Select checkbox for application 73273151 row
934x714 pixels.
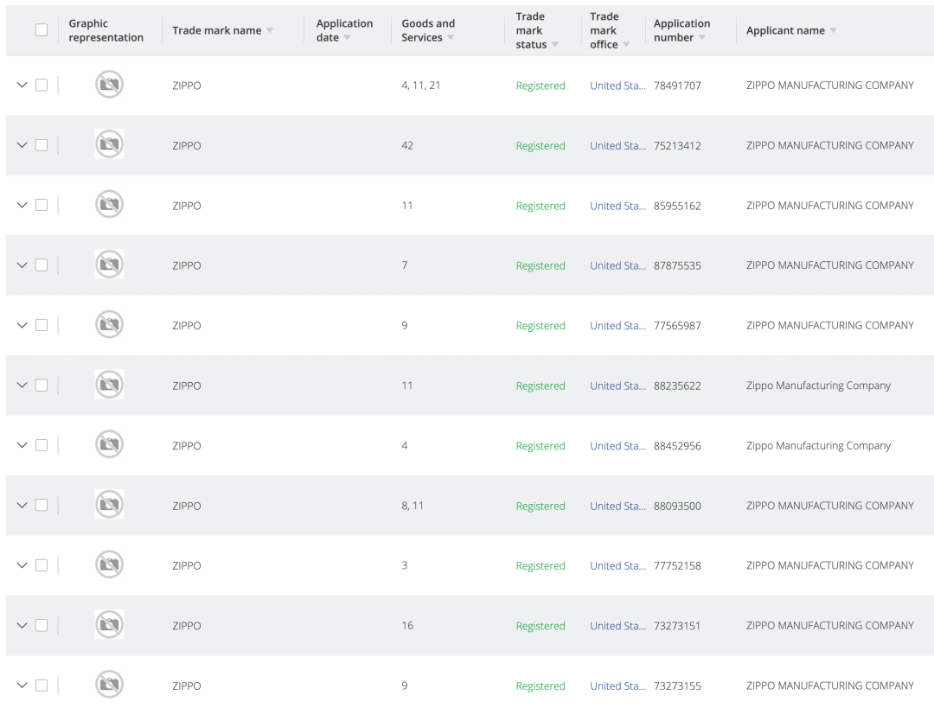coord(42,625)
